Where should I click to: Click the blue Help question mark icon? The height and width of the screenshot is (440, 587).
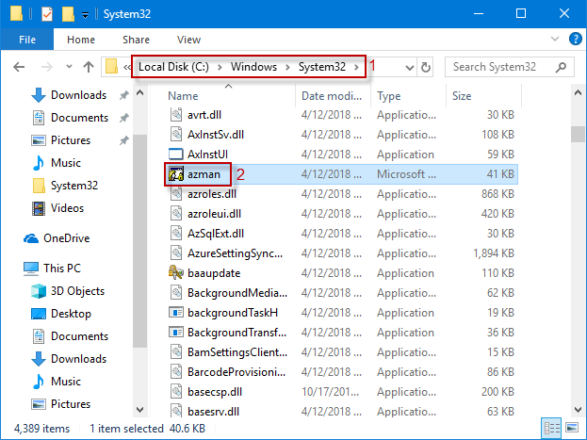575,39
